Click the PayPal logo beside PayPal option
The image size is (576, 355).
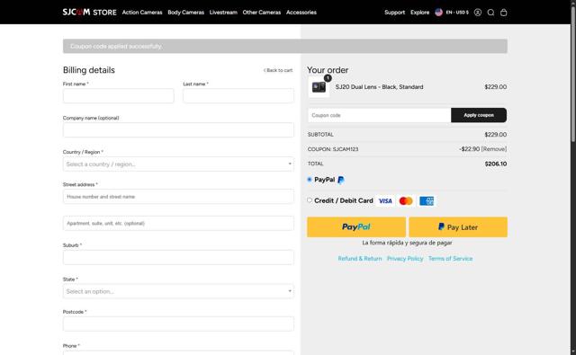click(x=341, y=180)
